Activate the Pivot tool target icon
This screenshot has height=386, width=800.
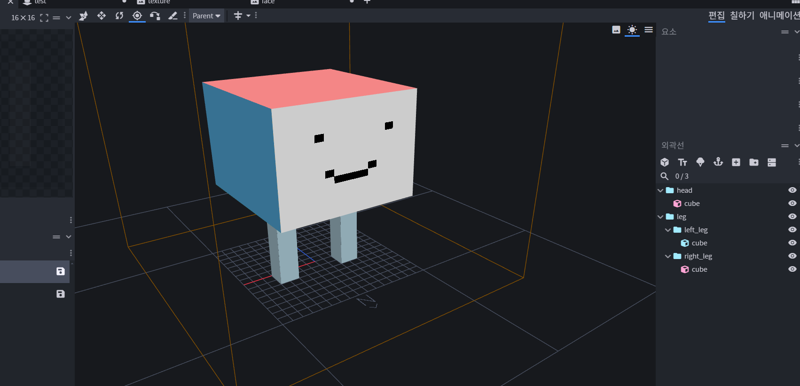(137, 16)
